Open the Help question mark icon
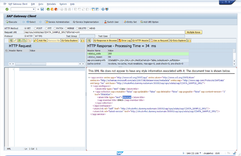This screenshot has height=156, width=241. (103, 9)
